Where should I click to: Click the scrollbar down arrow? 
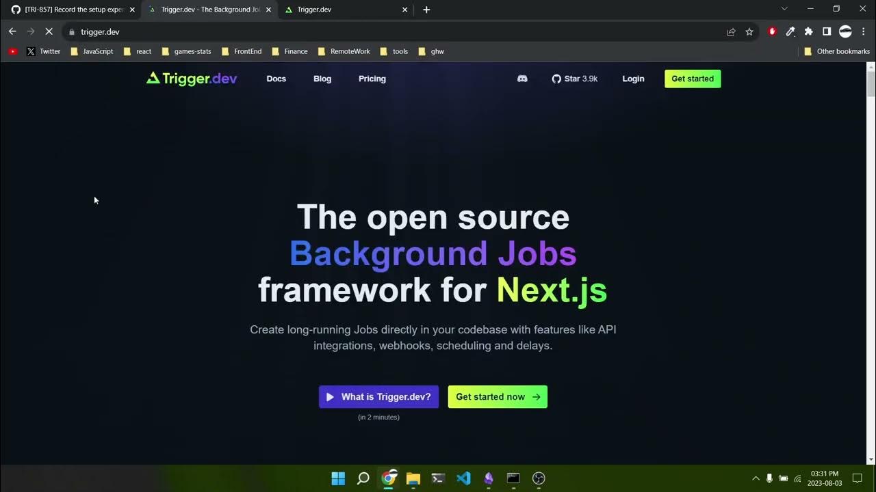click(x=871, y=460)
